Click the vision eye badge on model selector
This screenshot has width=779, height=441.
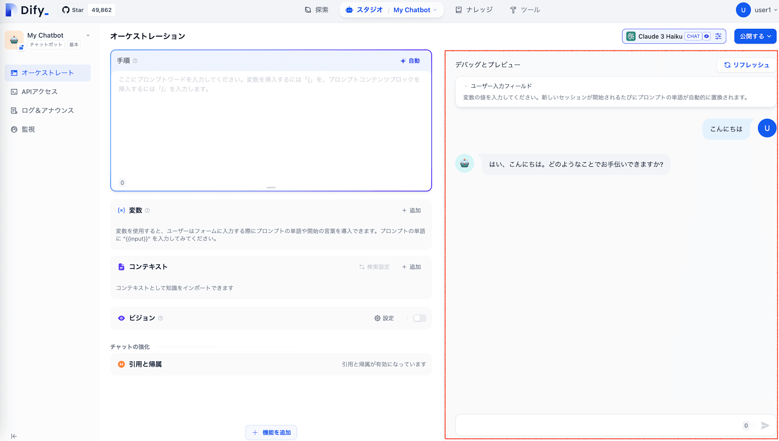707,36
